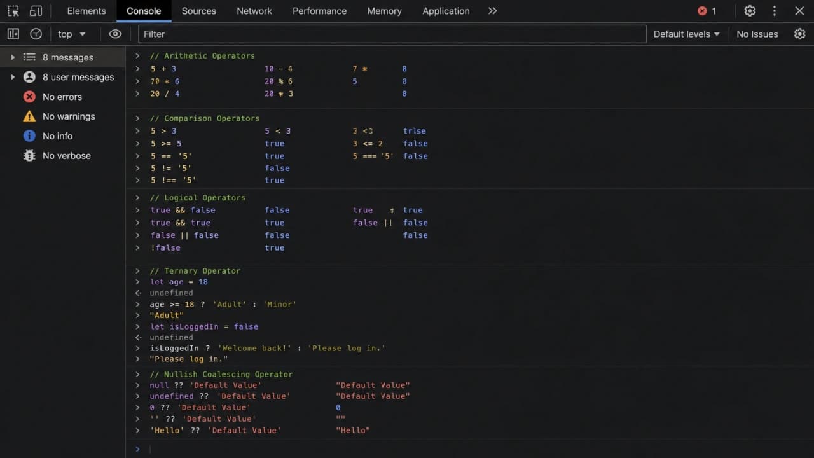Click the "!false" expression

[x=165, y=248]
